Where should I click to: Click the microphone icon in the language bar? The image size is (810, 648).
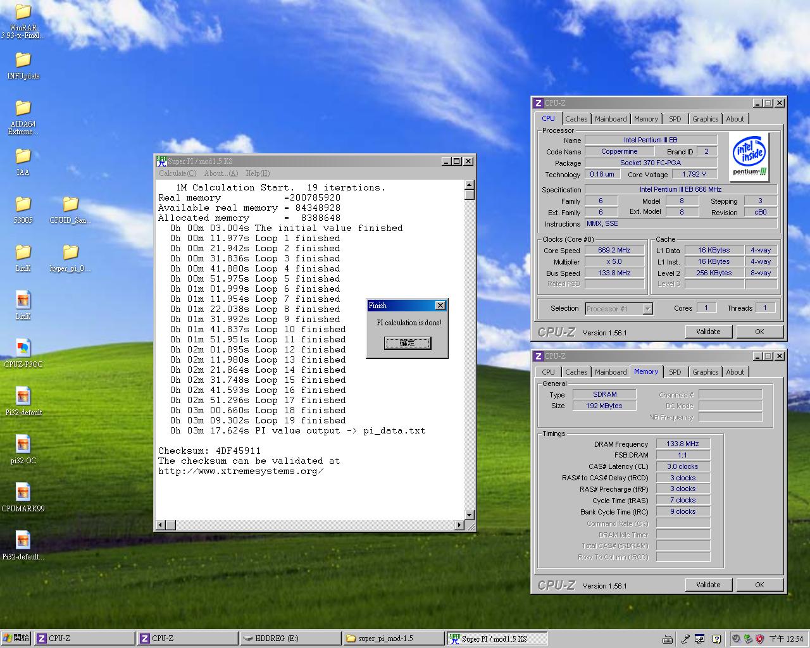pos(685,639)
